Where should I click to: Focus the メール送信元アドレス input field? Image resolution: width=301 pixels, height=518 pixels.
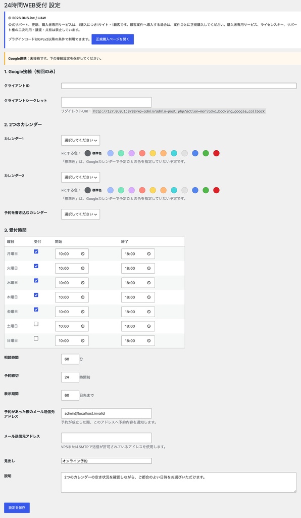click(x=107, y=438)
